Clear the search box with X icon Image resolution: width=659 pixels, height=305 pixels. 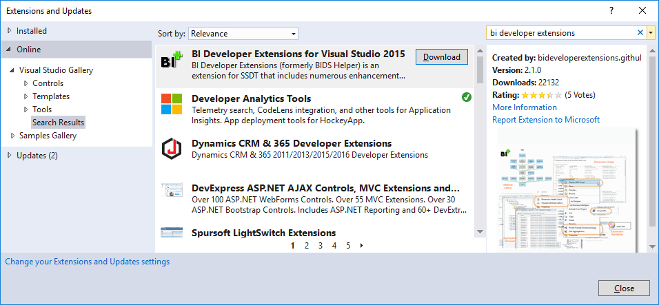tap(640, 33)
